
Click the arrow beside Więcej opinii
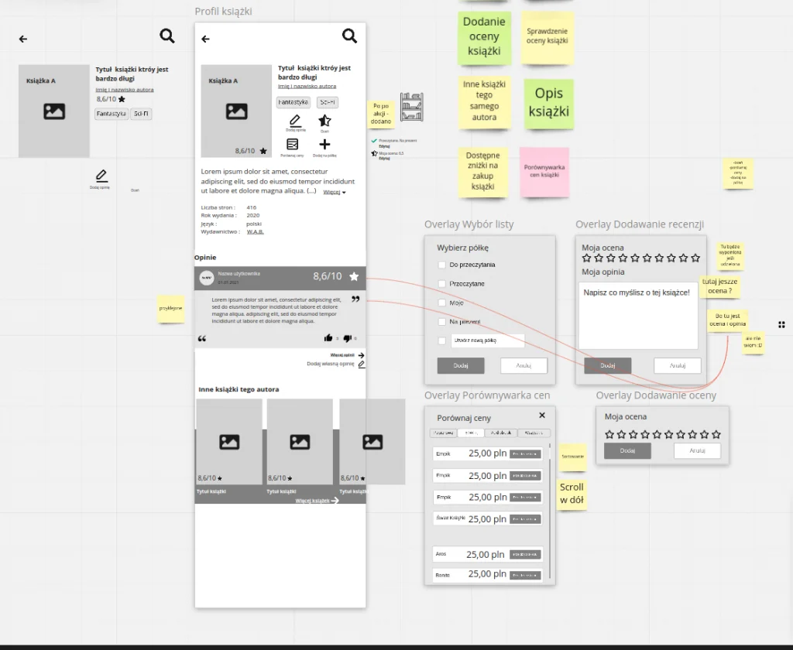[x=361, y=355]
